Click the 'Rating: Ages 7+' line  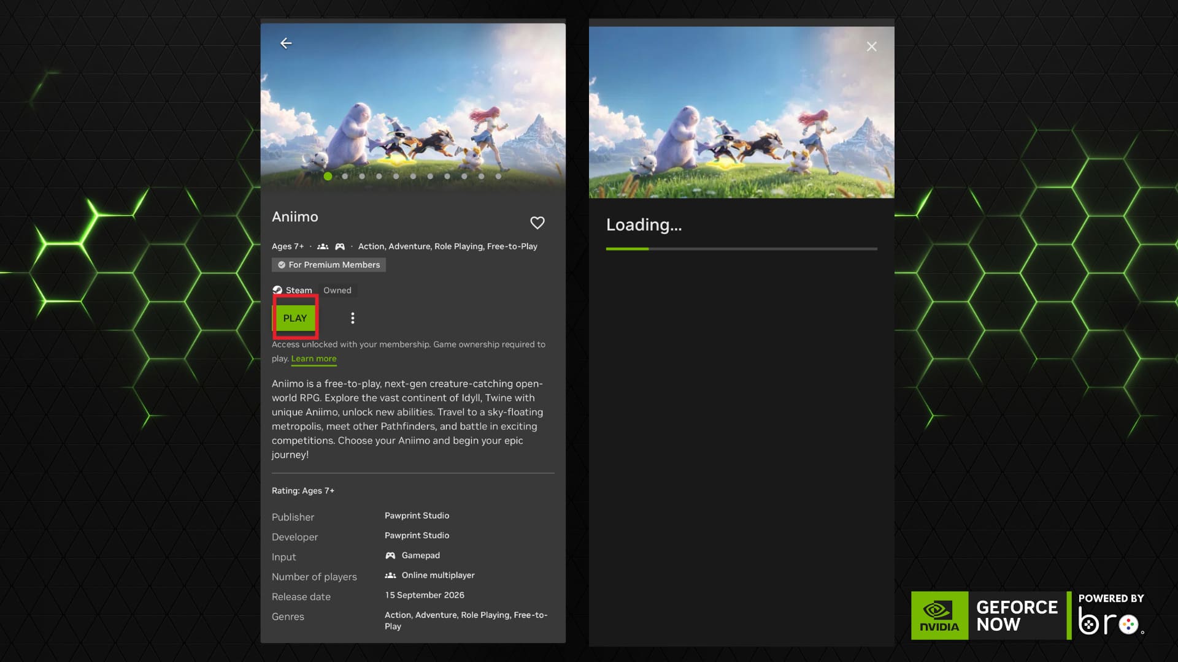tap(303, 490)
